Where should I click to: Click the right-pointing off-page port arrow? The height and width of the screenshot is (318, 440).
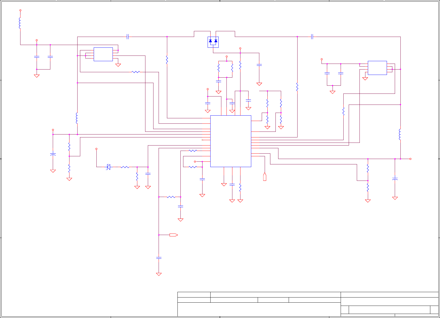(x=174, y=235)
